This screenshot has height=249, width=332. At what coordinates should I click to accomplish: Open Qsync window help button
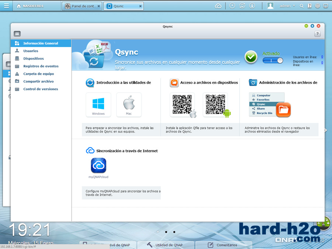pos(317,34)
